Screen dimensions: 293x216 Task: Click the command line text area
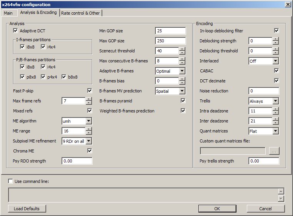click(143, 195)
